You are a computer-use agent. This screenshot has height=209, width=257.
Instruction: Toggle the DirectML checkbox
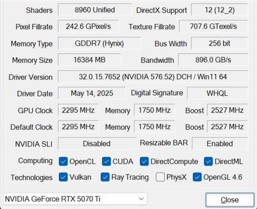click(208, 161)
